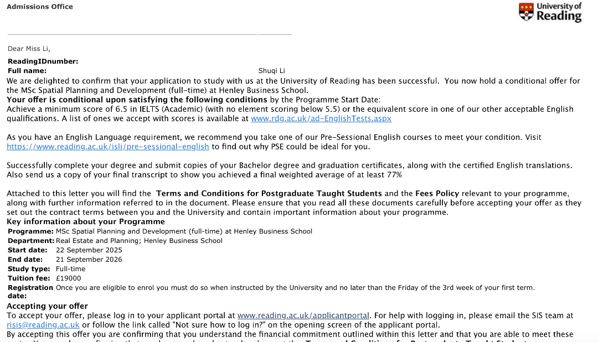Click the Tuition fee amount £19000
This screenshot has width=598, height=342.
(69, 278)
